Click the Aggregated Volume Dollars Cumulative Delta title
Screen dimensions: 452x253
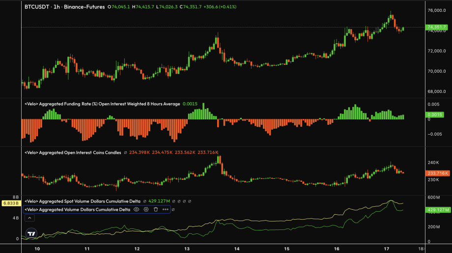(x=78, y=209)
